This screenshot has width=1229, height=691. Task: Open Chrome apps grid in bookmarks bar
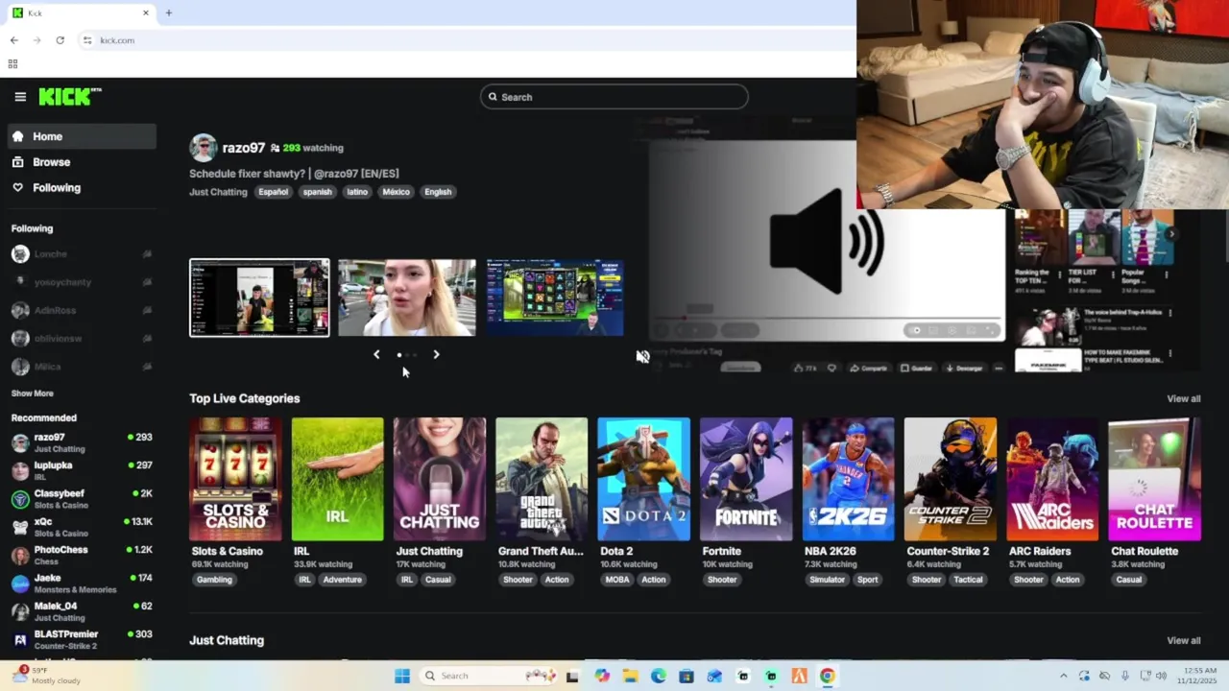12,64
